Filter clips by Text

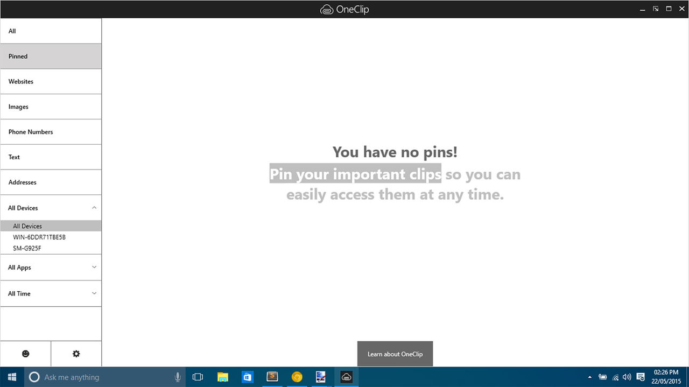pos(51,157)
